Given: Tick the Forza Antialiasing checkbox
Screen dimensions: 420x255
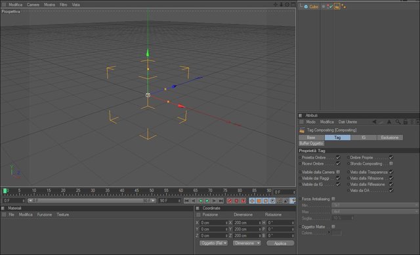Looking at the screenshot, I should click(333, 199).
